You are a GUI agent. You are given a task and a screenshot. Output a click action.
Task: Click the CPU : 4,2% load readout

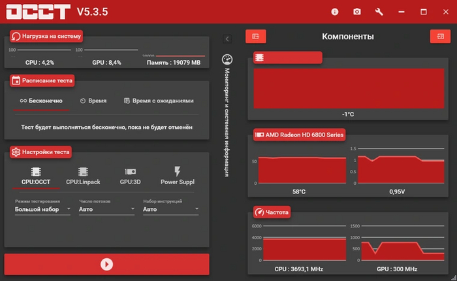tap(40, 63)
